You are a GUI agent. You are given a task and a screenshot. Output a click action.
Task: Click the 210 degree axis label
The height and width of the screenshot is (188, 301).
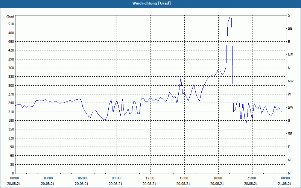pos(11,112)
